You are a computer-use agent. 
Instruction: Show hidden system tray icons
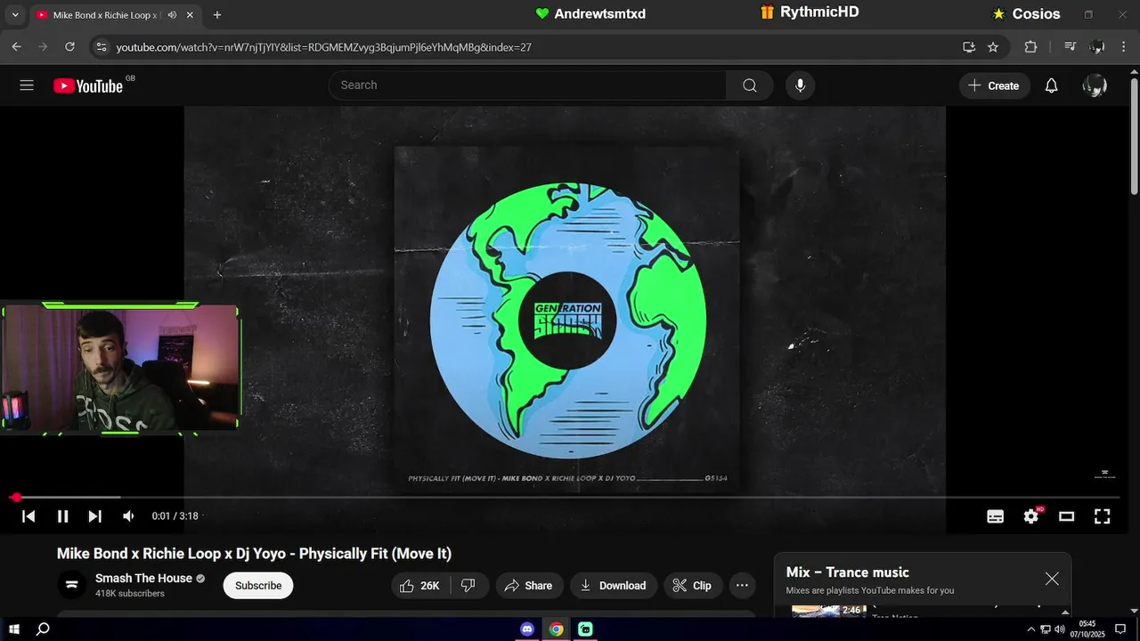pyautogui.click(x=1031, y=629)
